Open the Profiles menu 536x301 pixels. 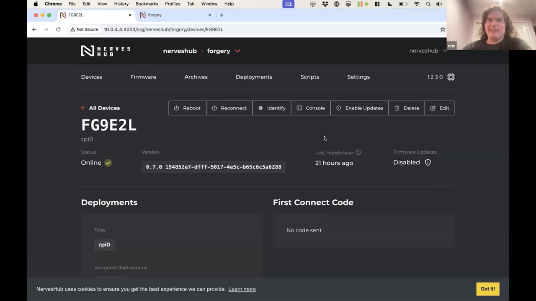[173, 4]
